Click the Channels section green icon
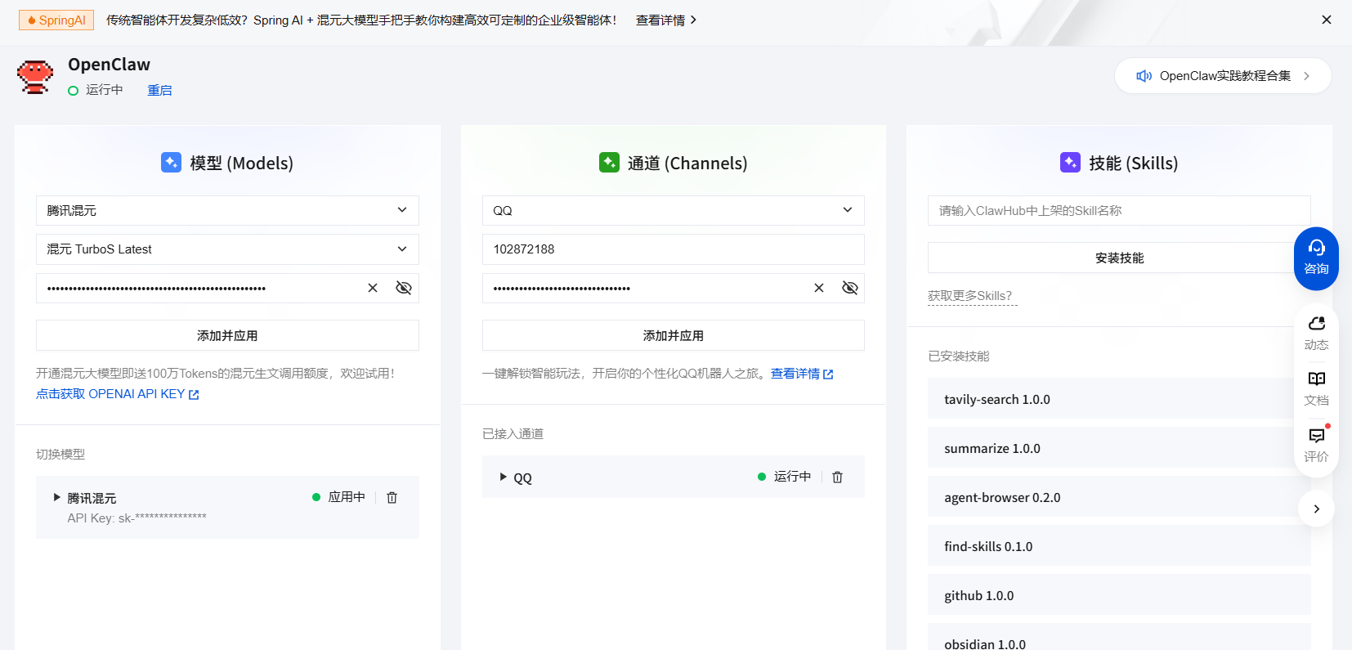 (x=609, y=162)
